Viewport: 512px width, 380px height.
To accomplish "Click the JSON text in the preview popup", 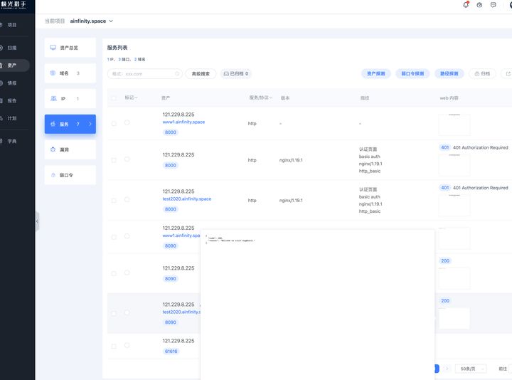I will click(x=230, y=240).
